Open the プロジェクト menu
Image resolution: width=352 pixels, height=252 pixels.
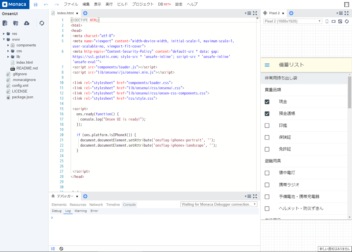pos(143,4)
